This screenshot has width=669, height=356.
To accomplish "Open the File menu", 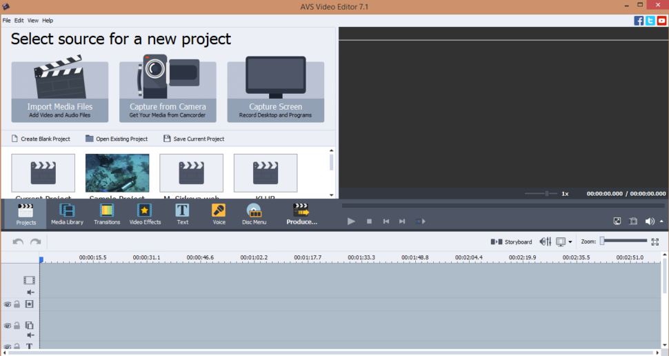I will pos(6,21).
